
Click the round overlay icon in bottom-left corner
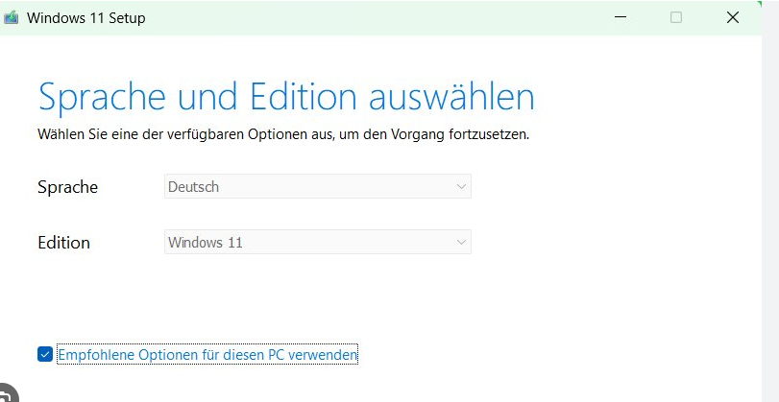[8, 393]
